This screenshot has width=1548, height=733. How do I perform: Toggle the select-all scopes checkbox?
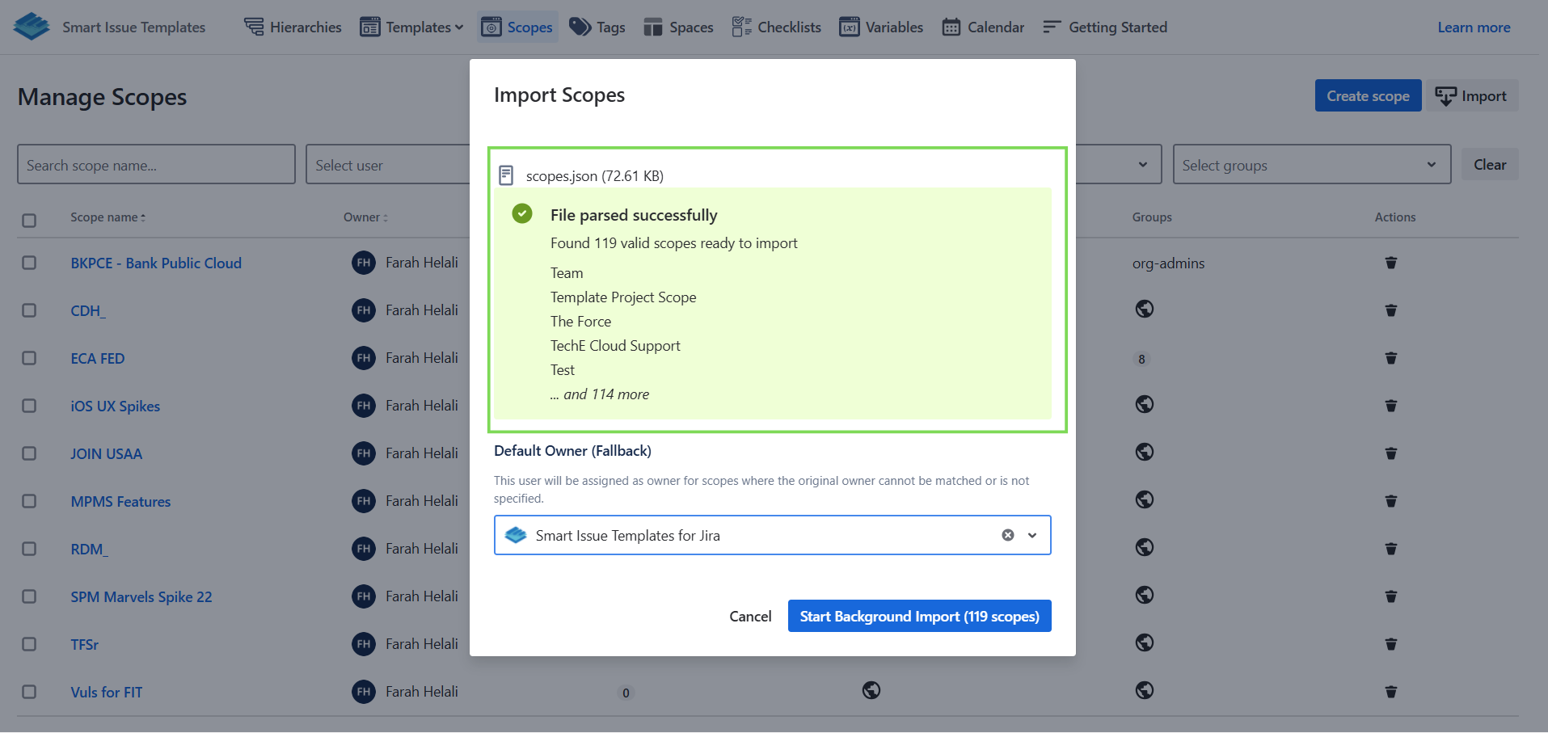29,221
